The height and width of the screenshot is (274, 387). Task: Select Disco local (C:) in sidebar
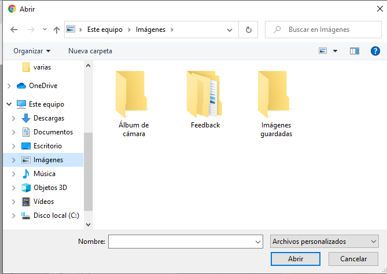tap(56, 215)
